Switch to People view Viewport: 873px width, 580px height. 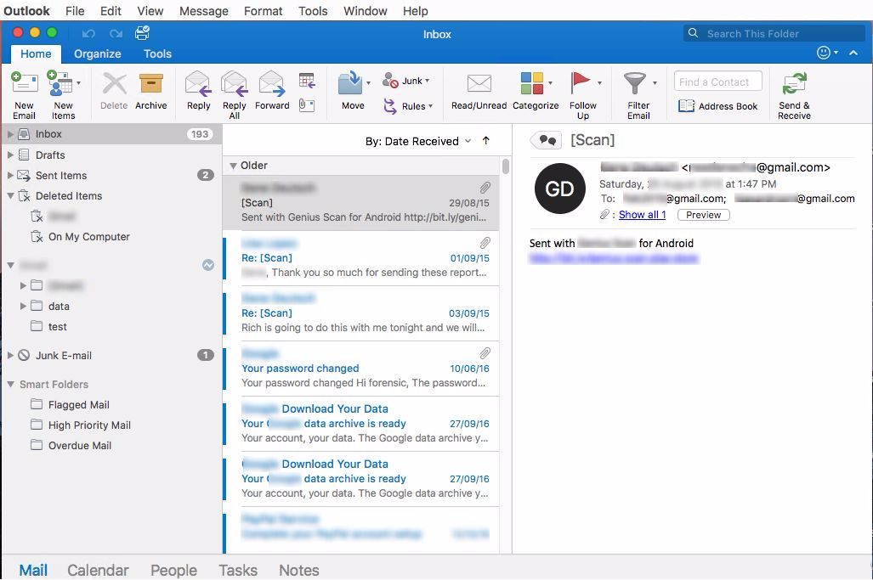pyautogui.click(x=173, y=570)
